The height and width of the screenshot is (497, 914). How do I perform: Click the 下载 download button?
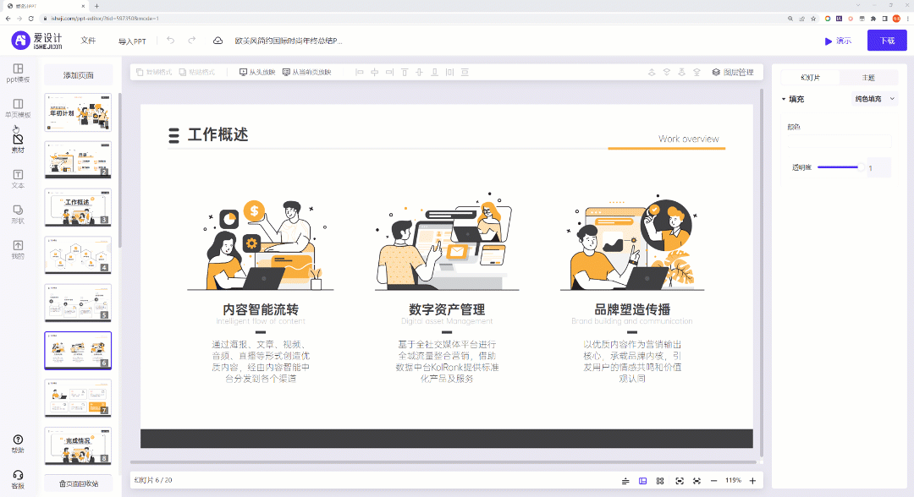coord(886,40)
